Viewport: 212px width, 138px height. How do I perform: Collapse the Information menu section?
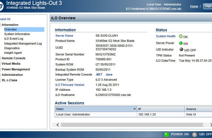[x=10, y=25]
